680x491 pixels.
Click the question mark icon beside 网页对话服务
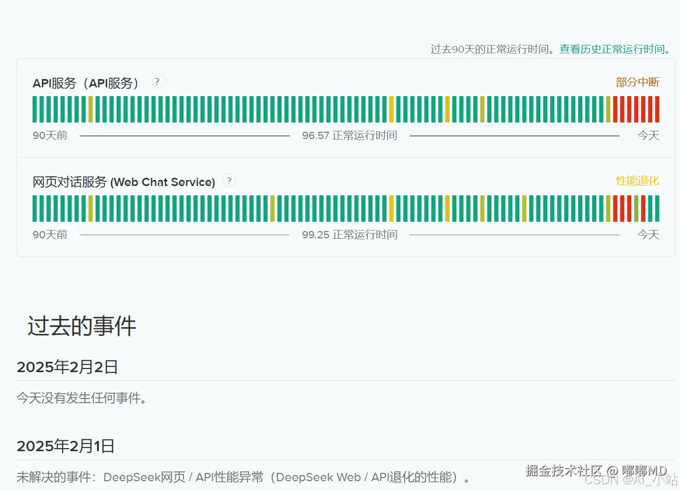(x=229, y=180)
